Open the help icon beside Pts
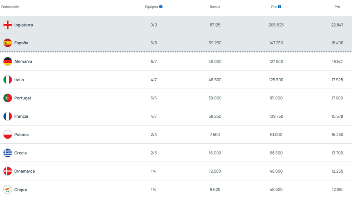The image size is (352, 198). pos(280,7)
